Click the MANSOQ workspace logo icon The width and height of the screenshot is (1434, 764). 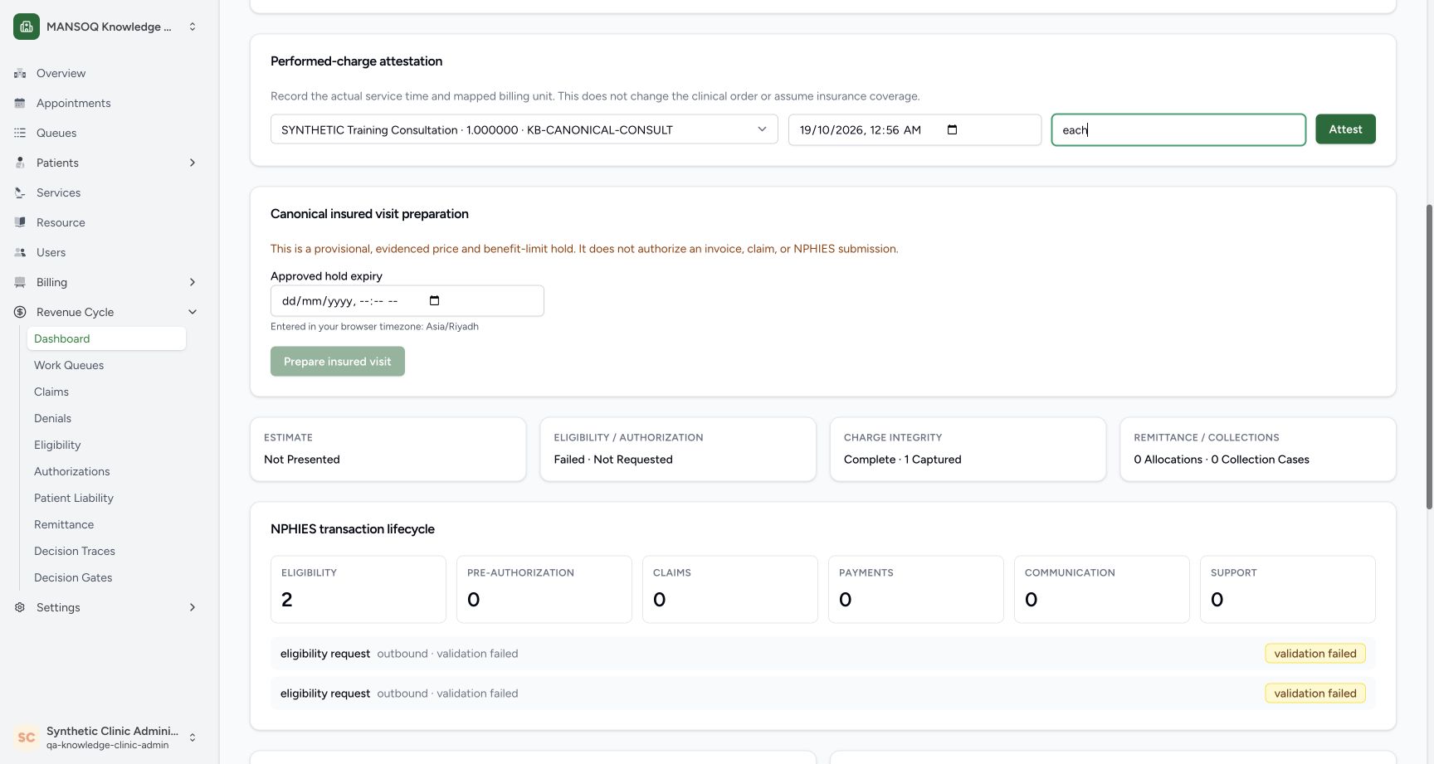27,27
